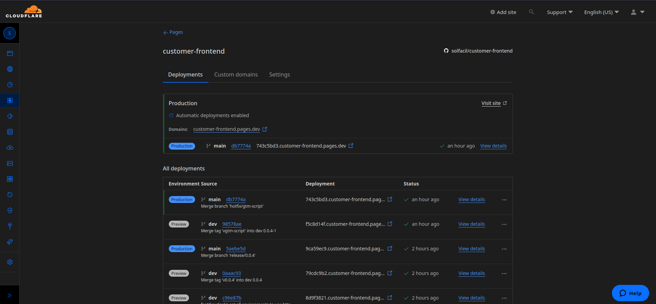Open the image icon in the sidebar
Screen dimensions: 656x304
pos(10,163)
